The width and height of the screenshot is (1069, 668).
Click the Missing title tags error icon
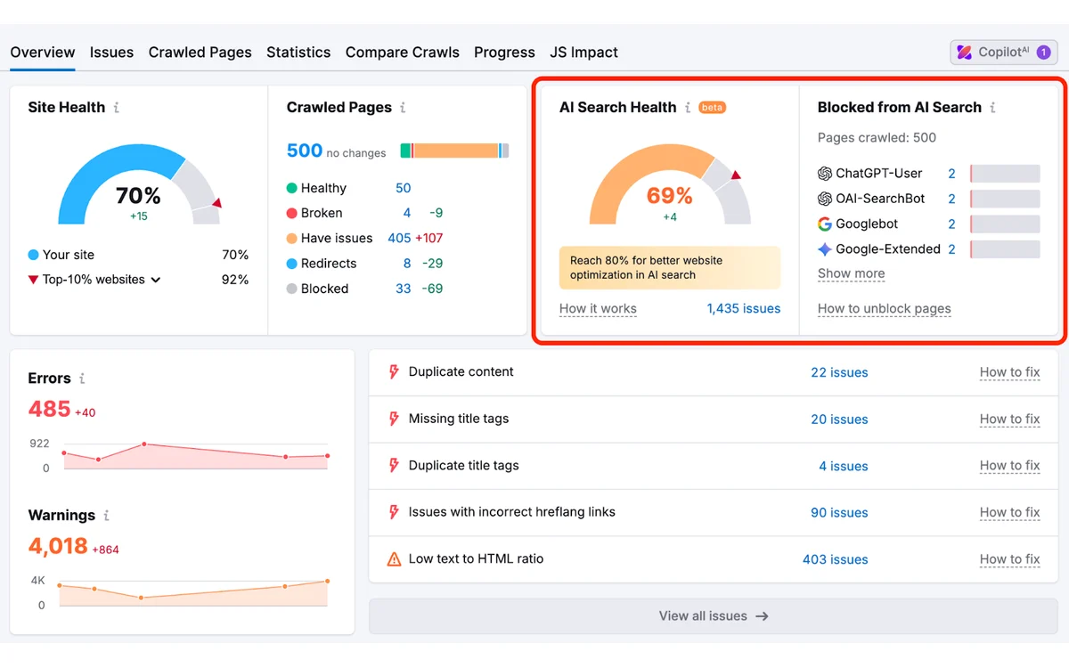[x=394, y=419]
